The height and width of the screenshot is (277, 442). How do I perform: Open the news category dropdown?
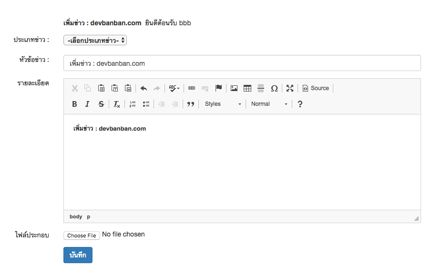[95, 41]
